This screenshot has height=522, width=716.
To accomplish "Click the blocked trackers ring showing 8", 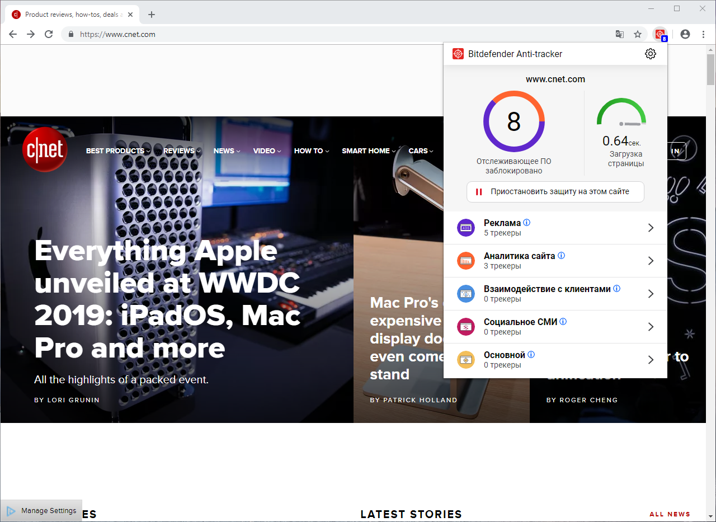I will pos(514,121).
